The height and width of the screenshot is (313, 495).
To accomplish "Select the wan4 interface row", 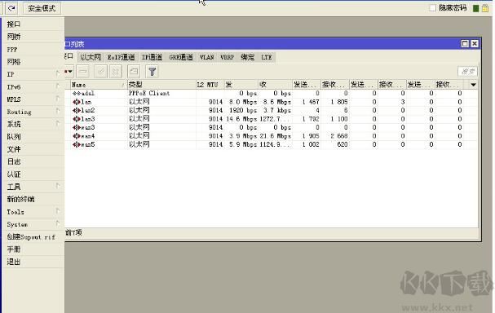I will [272, 135].
